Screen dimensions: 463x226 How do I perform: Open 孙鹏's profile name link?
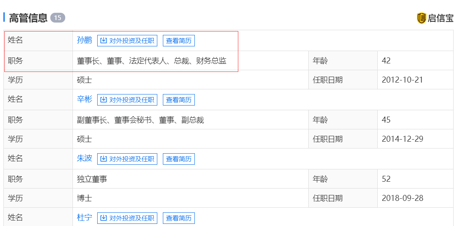click(x=84, y=40)
